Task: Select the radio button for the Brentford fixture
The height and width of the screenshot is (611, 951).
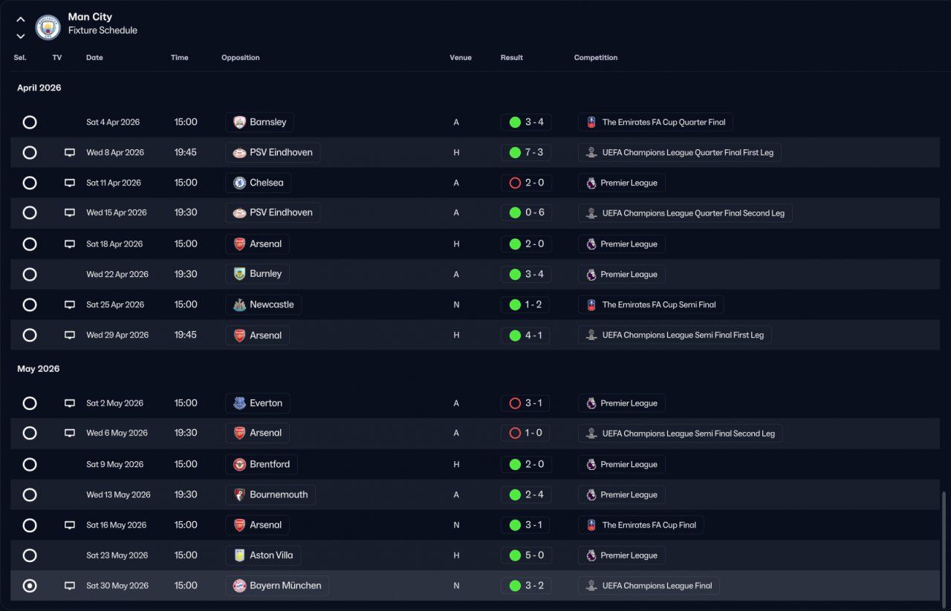Action: coord(30,465)
